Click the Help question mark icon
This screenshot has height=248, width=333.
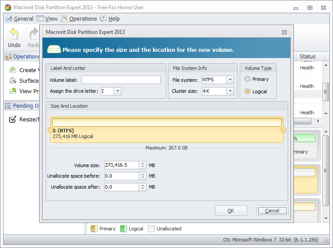(x=103, y=18)
